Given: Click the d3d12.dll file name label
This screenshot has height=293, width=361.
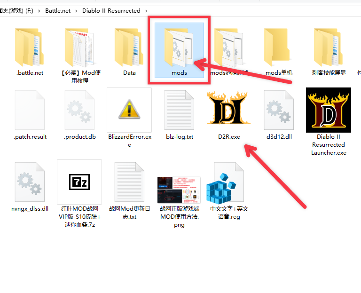Looking at the screenshot, I should click(279, 137).
